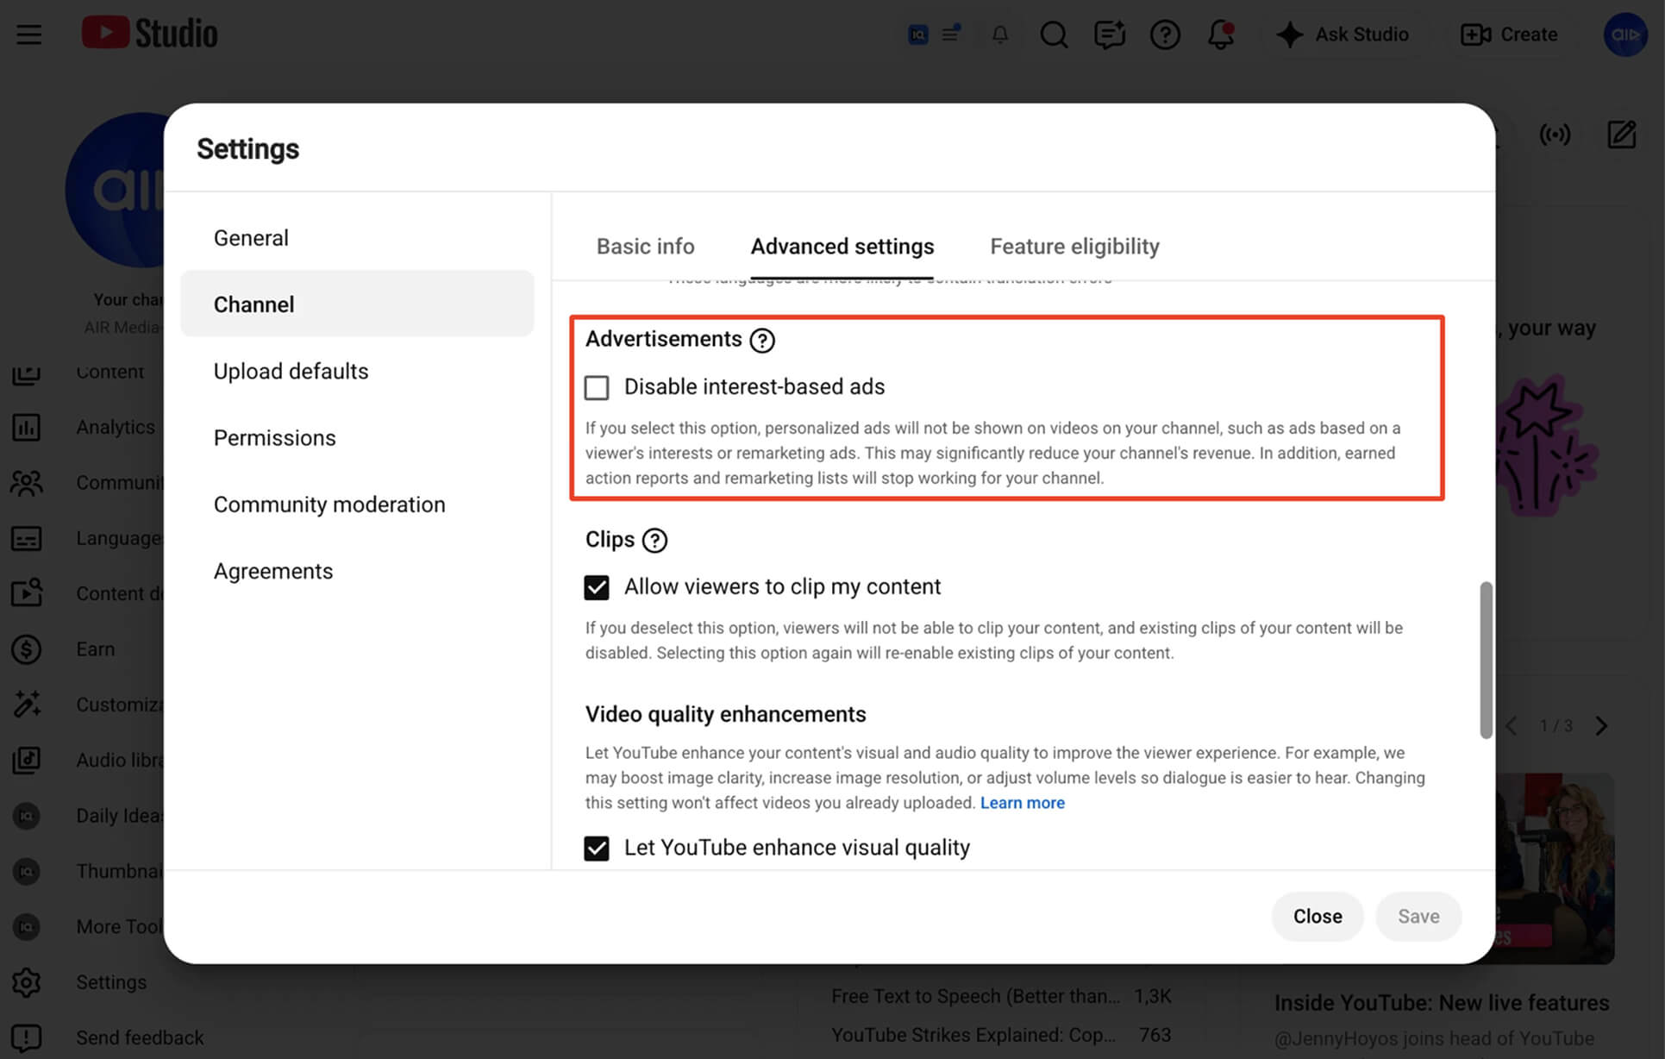Go to next card with right chevron
Viewport: 1665px width, 1059px height.
[x=1601, y=726]
